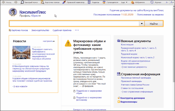Open news on маркировку молочной продукции
This screenshot has height=111, width=175.
31,69
